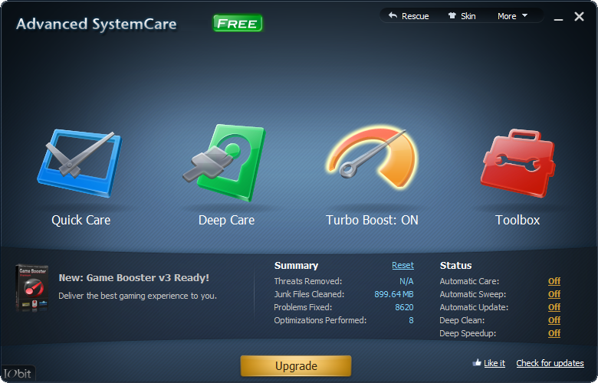Click the More dropdown arrow
Viewport: 598px width, 383px height.
point(524,15)
